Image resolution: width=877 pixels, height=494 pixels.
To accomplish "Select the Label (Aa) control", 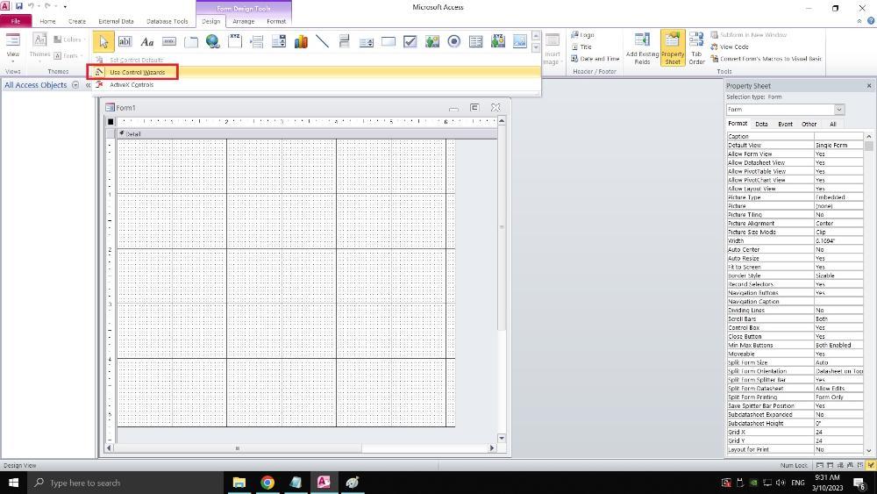I will (147, 41).
